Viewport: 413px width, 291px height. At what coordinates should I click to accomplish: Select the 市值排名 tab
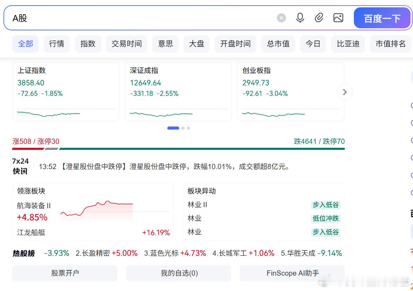coord(391,44)
